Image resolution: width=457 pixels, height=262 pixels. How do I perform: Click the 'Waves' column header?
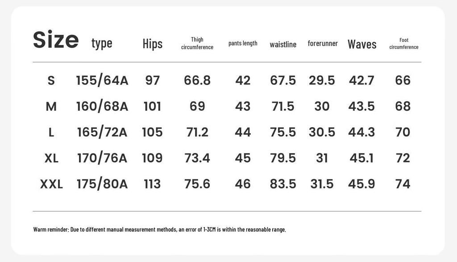362,44
